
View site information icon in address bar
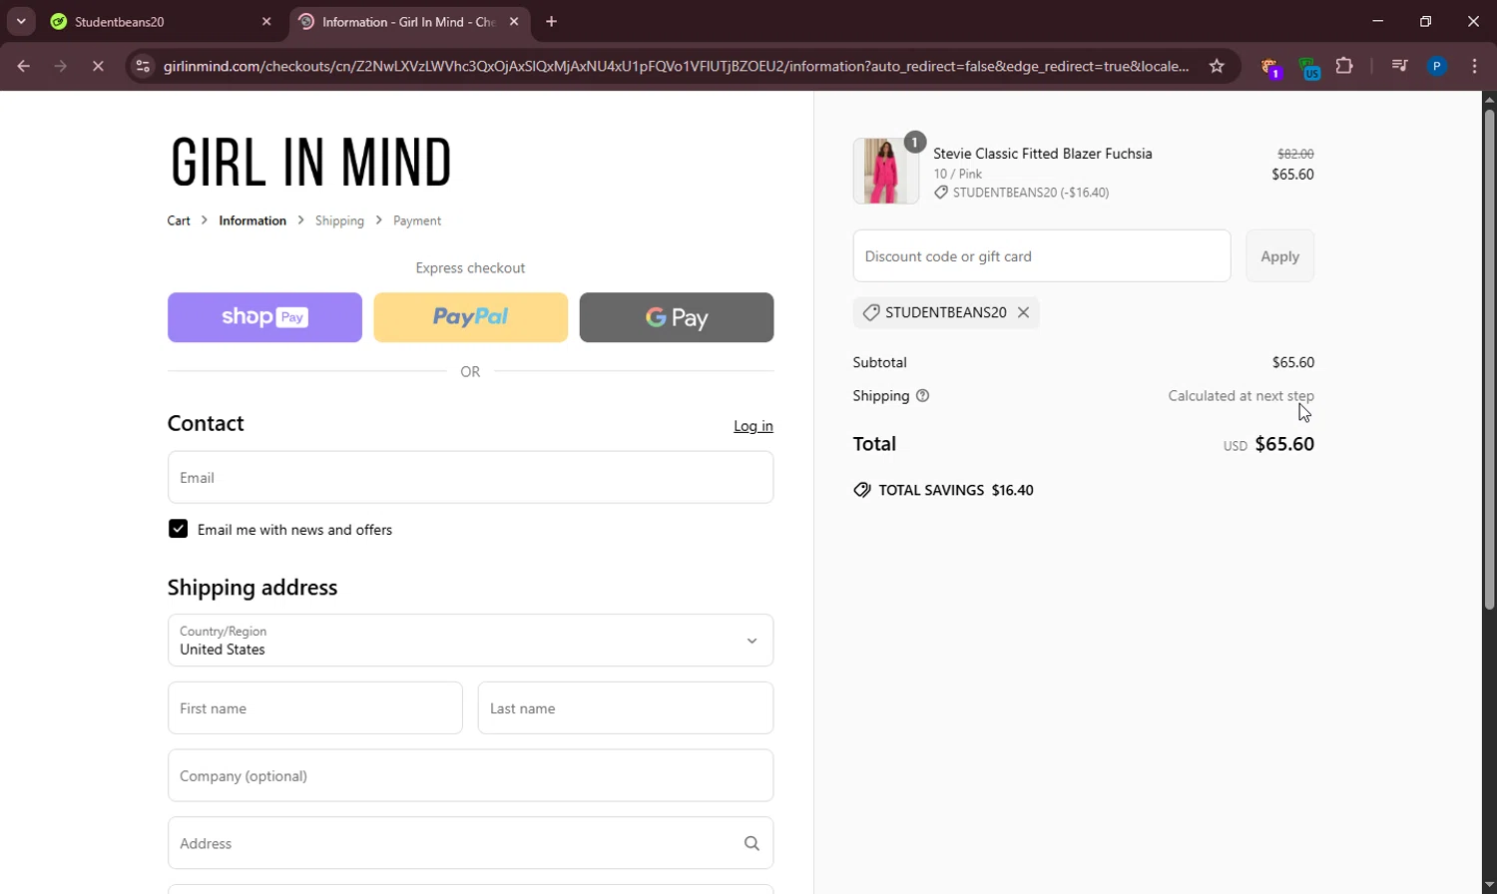(x=143, y=66)
